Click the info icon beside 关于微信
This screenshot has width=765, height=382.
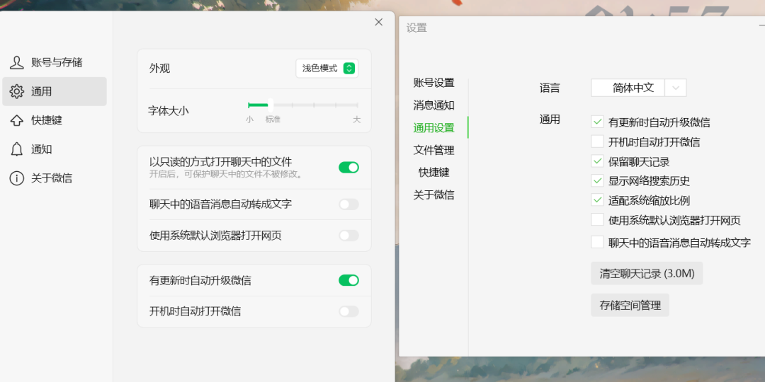[x=16, y=178]
